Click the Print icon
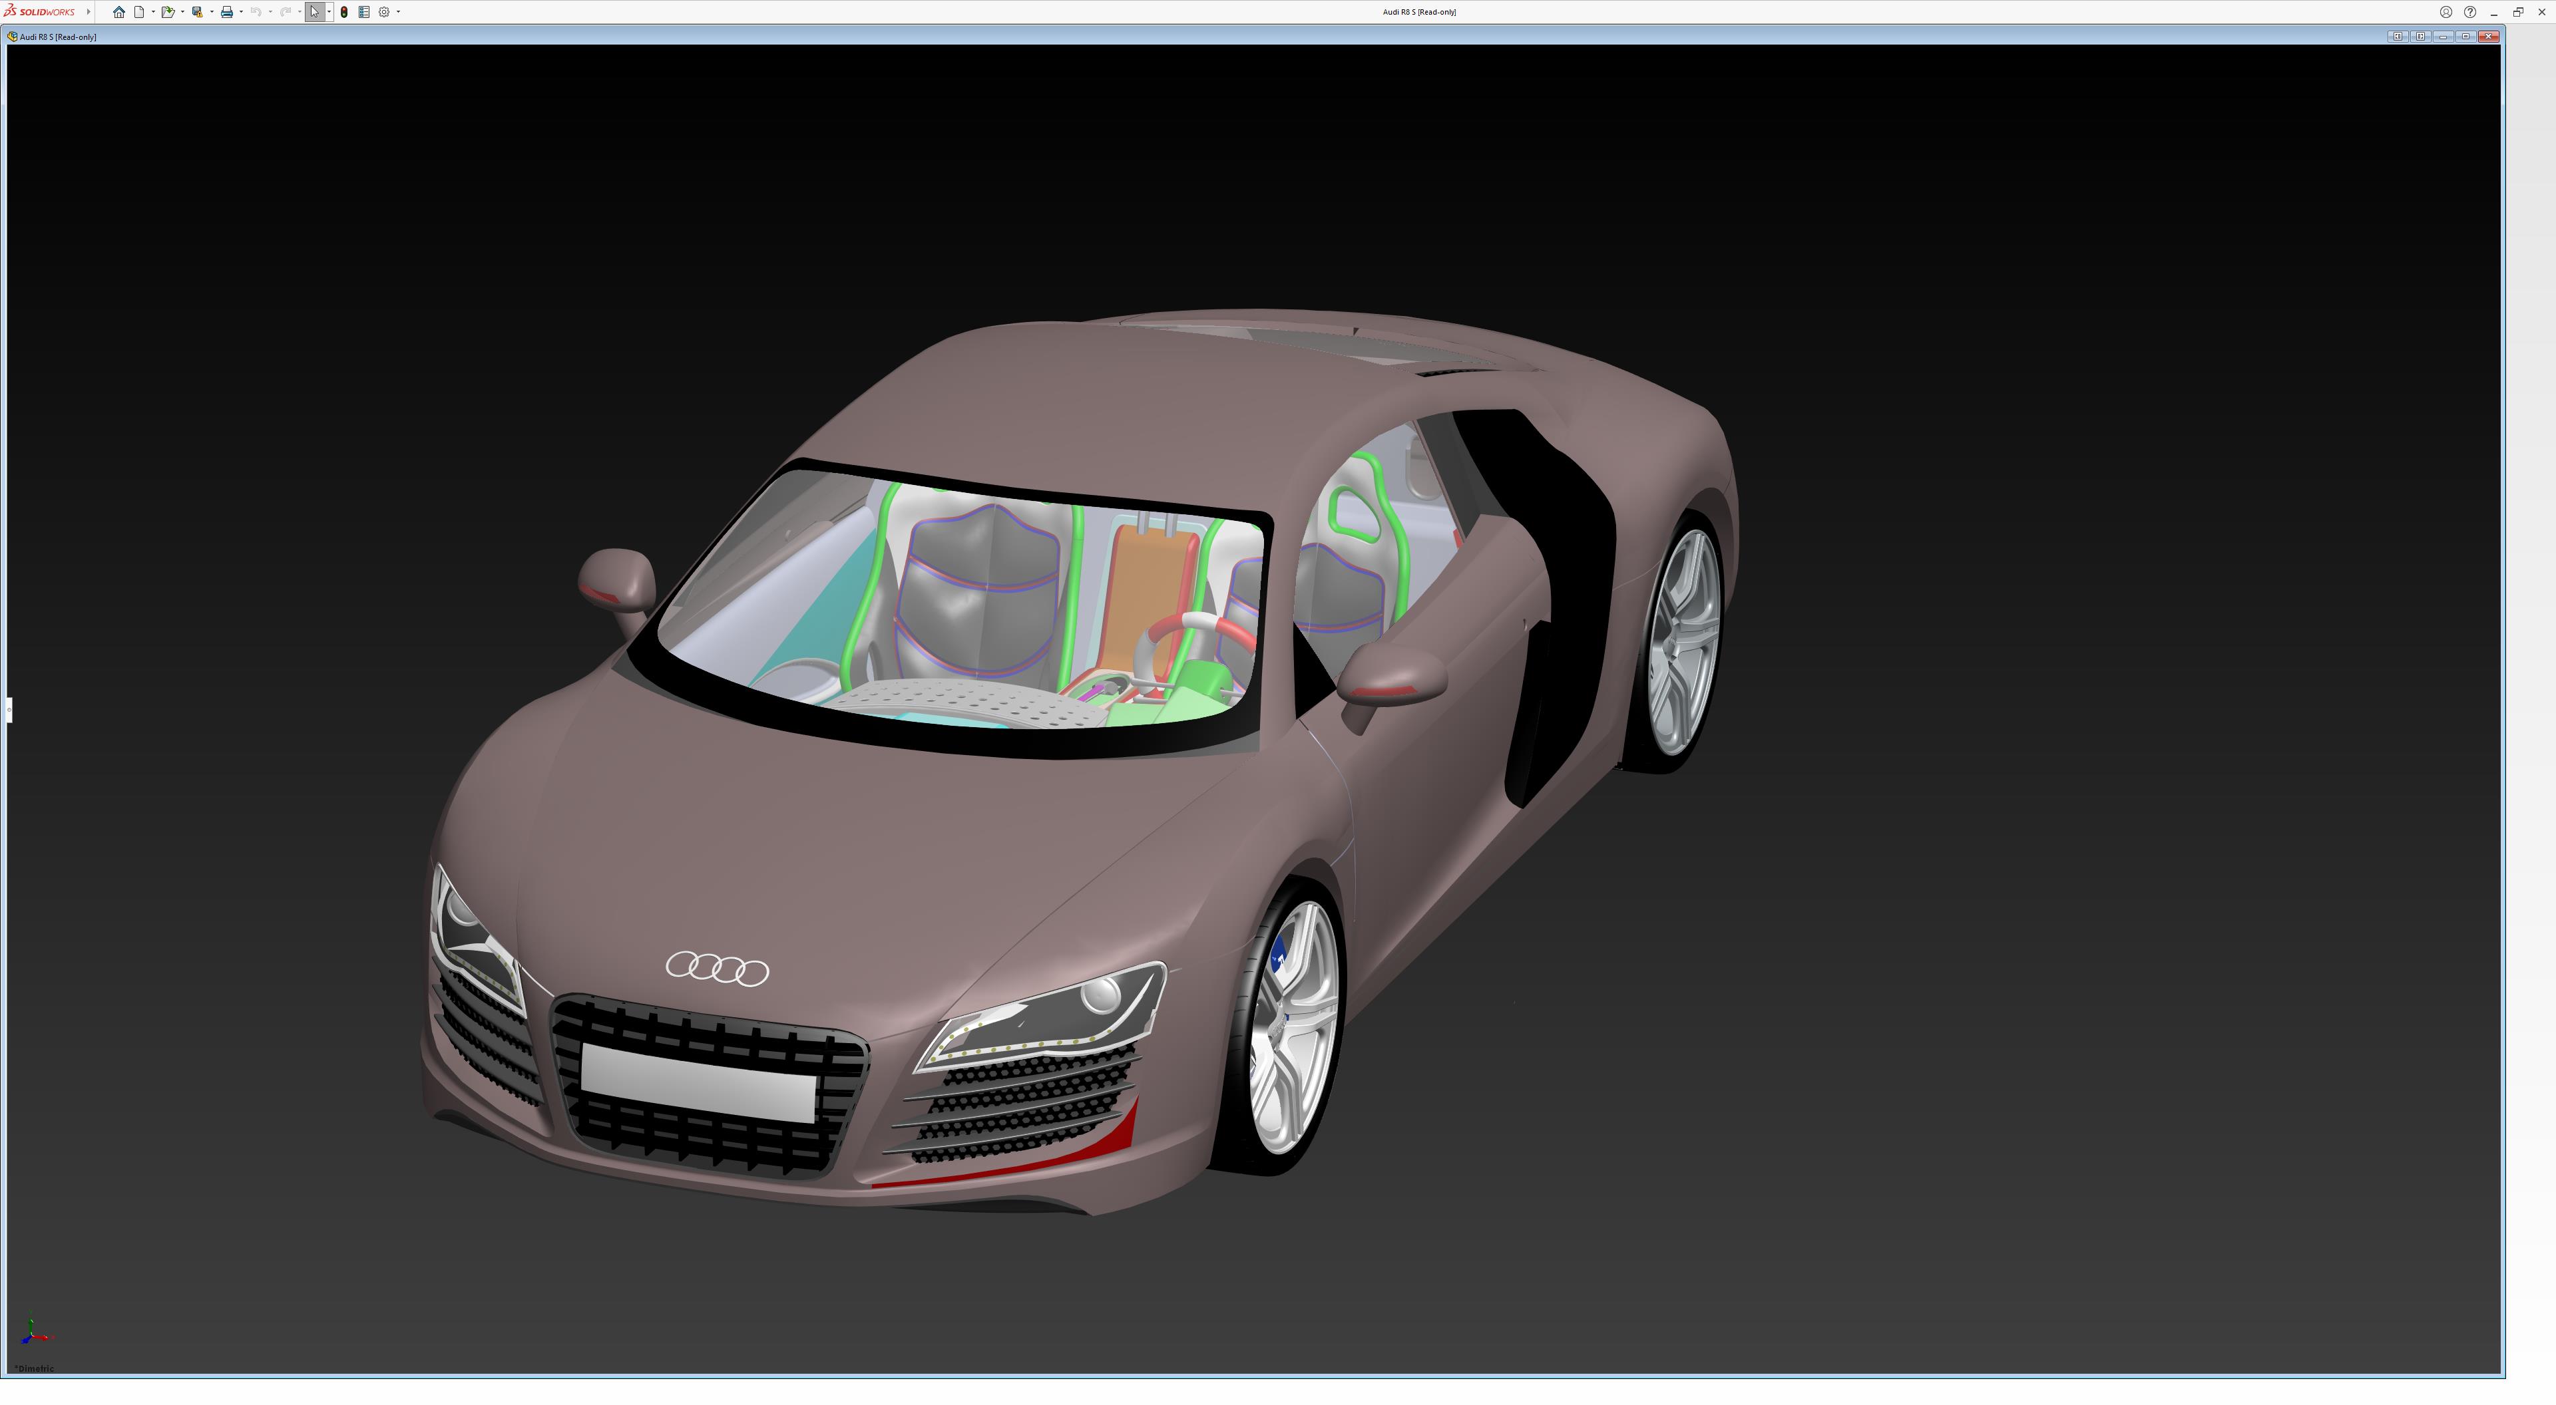This screenshot has height=1405, width=2556. [x=226, y=12]
